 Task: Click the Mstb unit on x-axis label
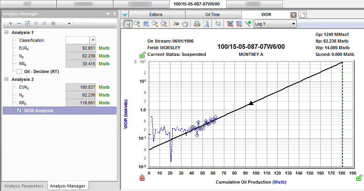pos(279,182)
